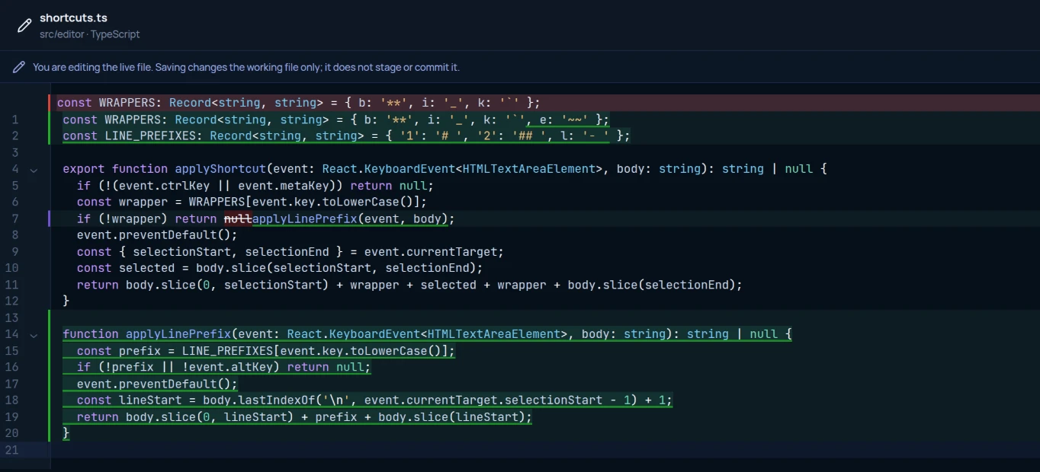1040x472 pixels.
Task: Click the struck-through null on line 7
Action: [238, 218]
